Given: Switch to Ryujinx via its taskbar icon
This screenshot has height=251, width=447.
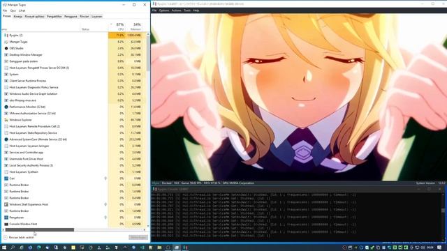Looking at the screenshot, I should (185, 248).
